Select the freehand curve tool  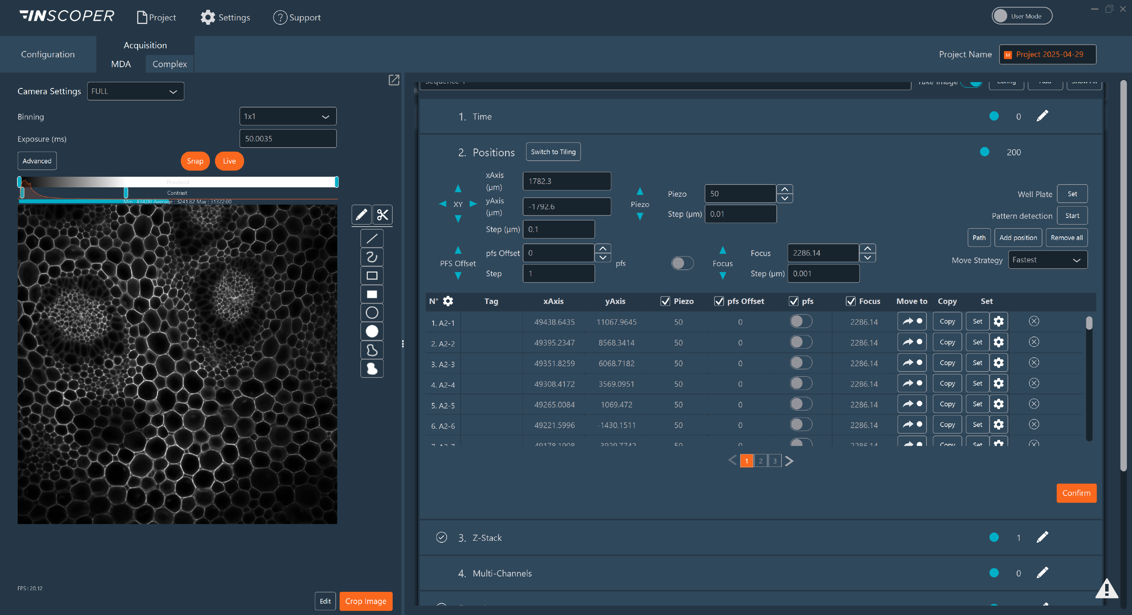pos(372,257)
